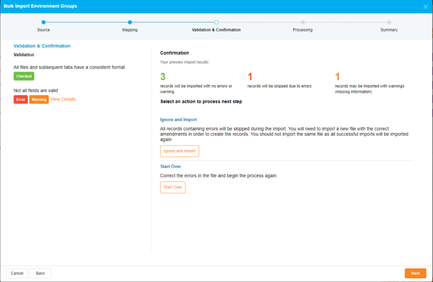This screenshot has width=433, height=282.
Task: Click the Source step label
Action: point(43,30)
